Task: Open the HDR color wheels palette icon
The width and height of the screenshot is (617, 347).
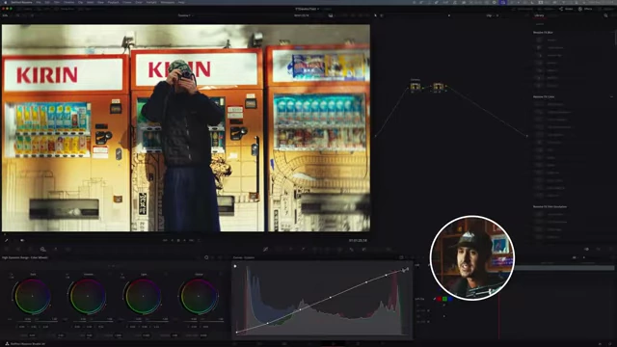Action: [42, 249]
